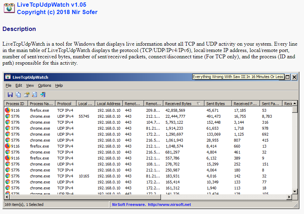Image resolution: width=304 pixels, height=214 pixels.
Task: Select the local port cell 10165
Action: tap(84, 176)
